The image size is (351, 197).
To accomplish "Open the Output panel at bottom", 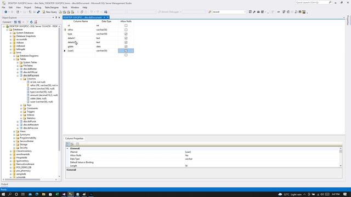I will [x=4, y=184].
